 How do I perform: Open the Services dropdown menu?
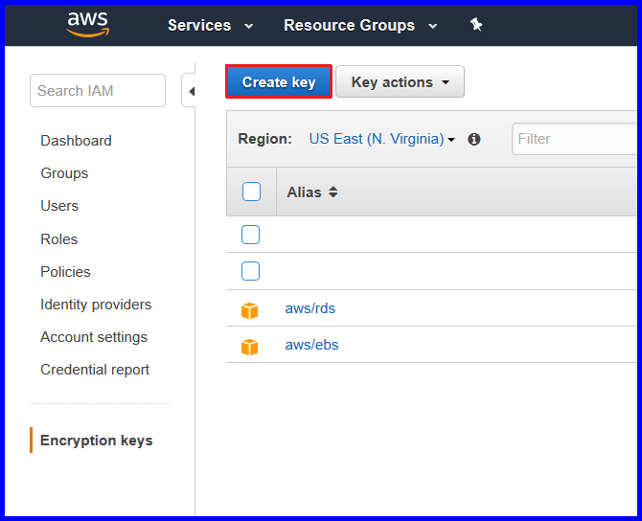pyautogui.click(x=211, y=25)
